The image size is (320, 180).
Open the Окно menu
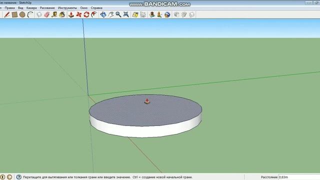click(x=83, y=8)
